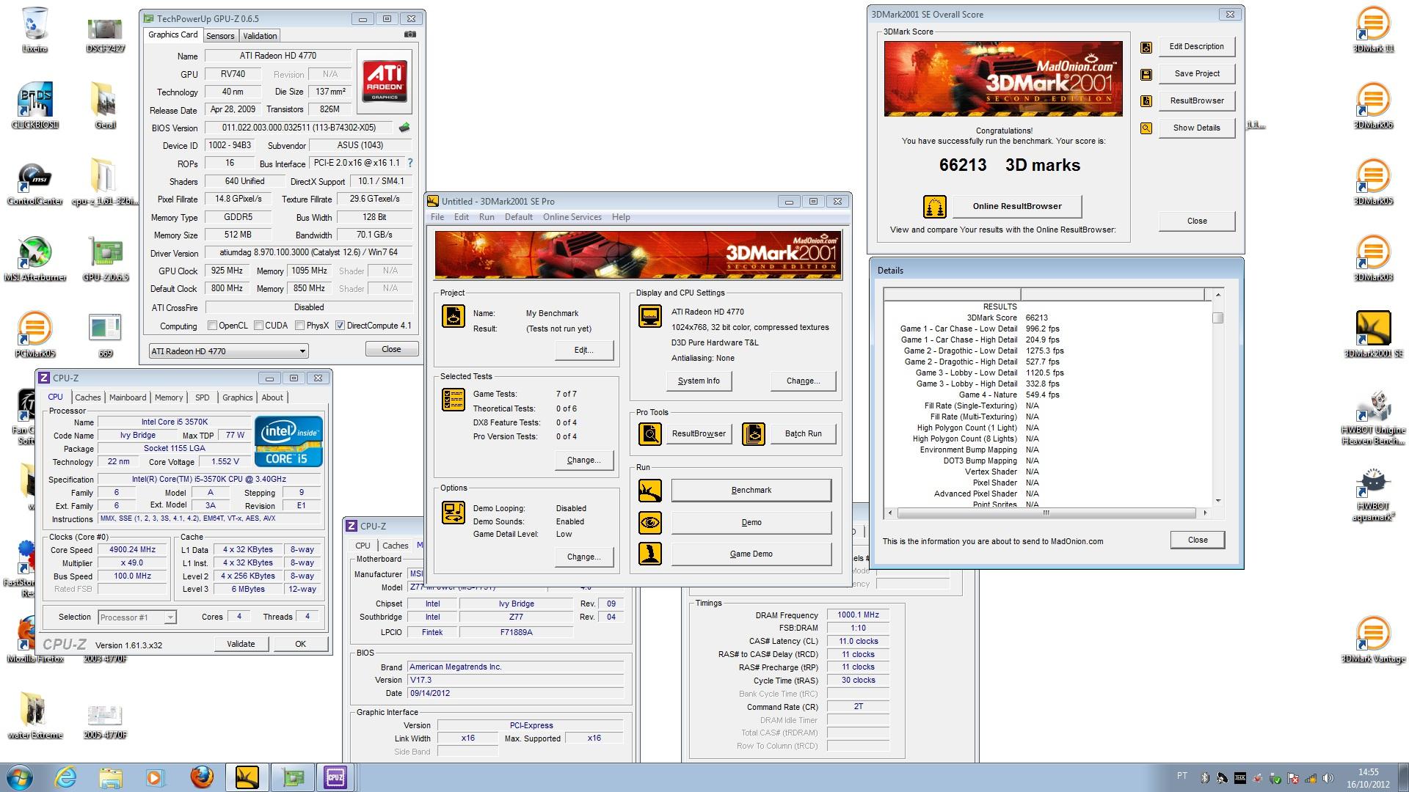Click Options section icon in 3DMark2001

(x=454, y=512)
